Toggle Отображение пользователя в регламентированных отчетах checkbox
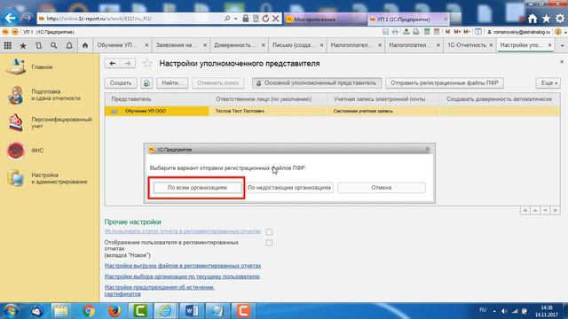568x319 pixels. 269,243
